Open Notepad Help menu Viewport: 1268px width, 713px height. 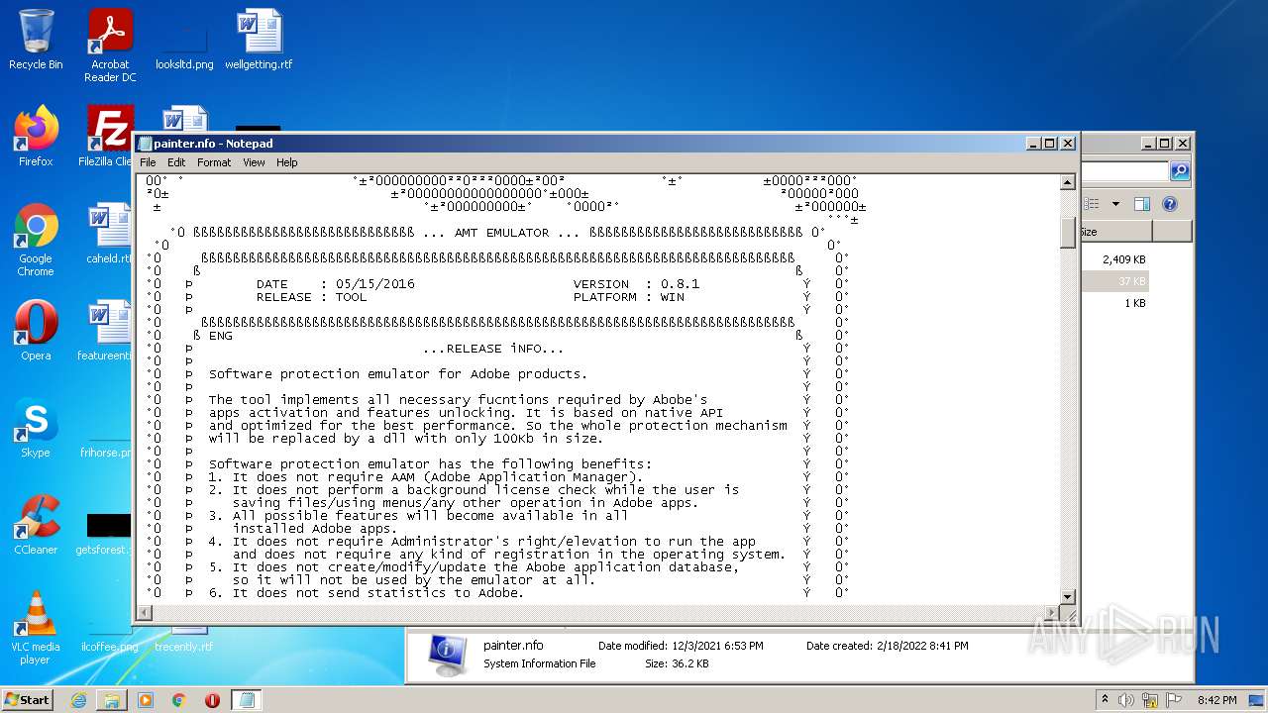click(x=286, y=162)
